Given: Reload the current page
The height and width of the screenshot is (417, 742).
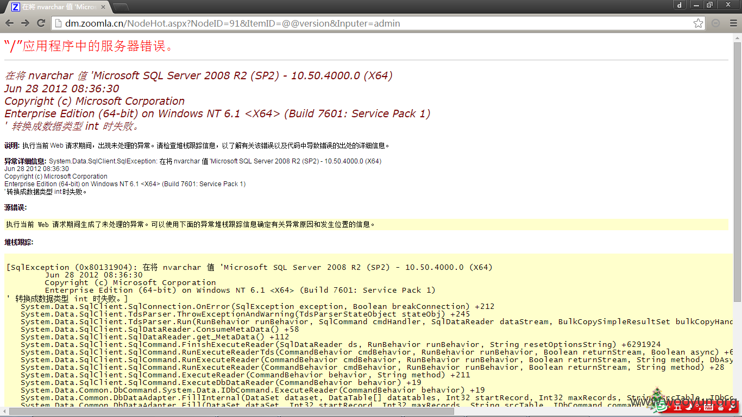Looking at the screenshot, I should pos(41,23).
